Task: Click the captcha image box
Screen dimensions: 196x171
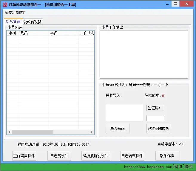Action: 124,113
